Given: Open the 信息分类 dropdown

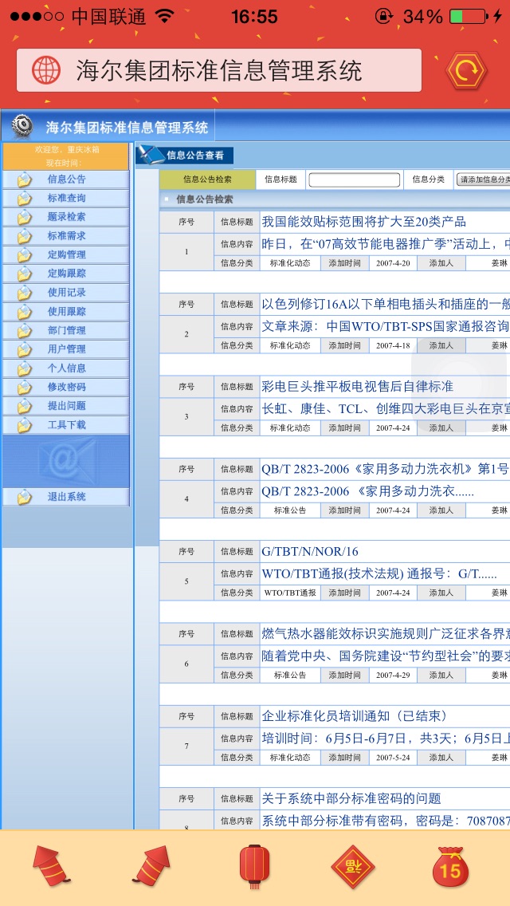Looking at the screenshot, I should pos(483,179).
